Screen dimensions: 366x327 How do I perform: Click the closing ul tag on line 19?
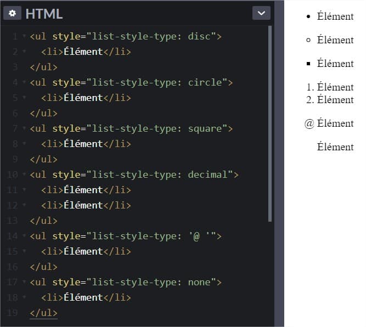pyautogui.click(x=43, y=313)
